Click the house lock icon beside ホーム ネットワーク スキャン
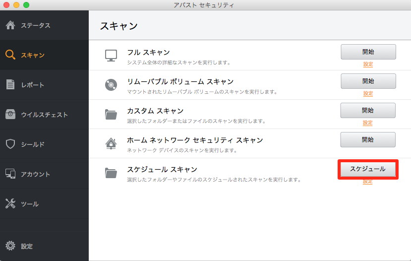This screenshot has width=411, height=261. tap(111, 143)
